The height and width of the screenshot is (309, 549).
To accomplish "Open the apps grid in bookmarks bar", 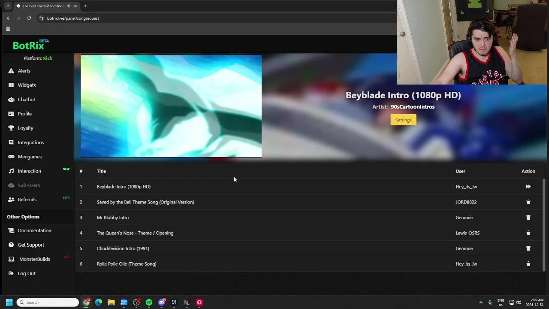I will click(x=8, y=29).
